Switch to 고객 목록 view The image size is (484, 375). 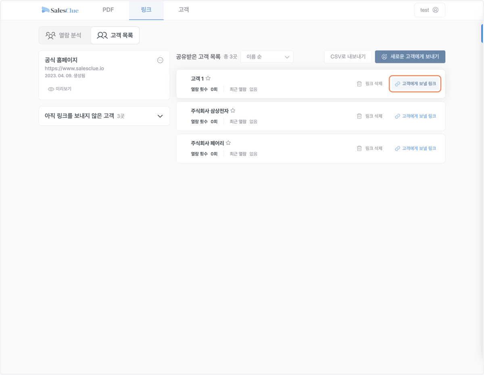click(x=115, y=36)
